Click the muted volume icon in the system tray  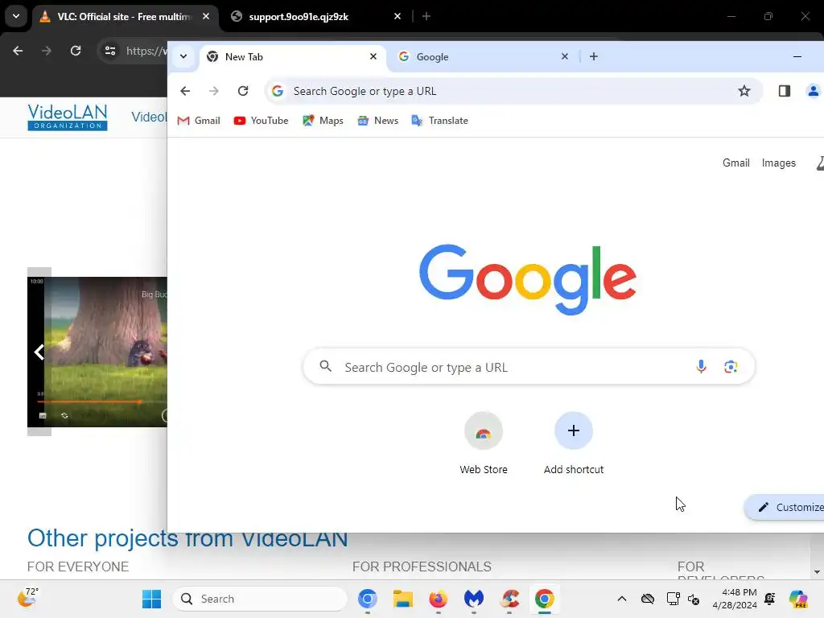[694, 599]
